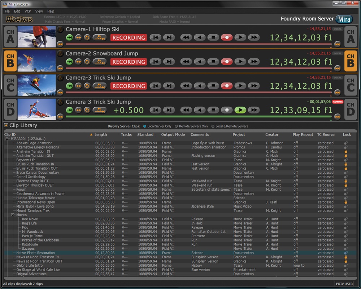
Task: Toggle lock for International News Open clip
Action: point(345,202)
